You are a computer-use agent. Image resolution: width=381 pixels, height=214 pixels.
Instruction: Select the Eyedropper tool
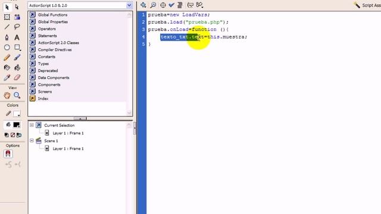tap(7, 78)
